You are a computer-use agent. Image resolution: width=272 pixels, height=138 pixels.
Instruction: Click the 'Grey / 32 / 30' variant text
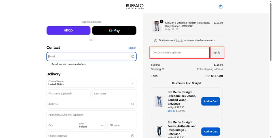point(172,29)
